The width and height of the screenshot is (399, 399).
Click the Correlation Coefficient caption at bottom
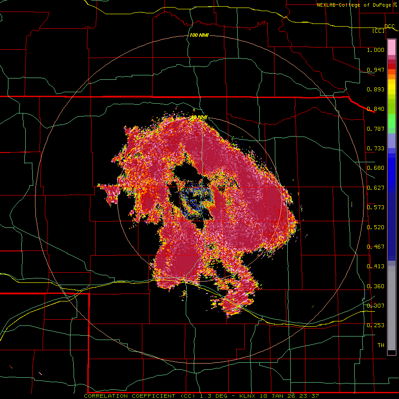click(x=201, y=396)
